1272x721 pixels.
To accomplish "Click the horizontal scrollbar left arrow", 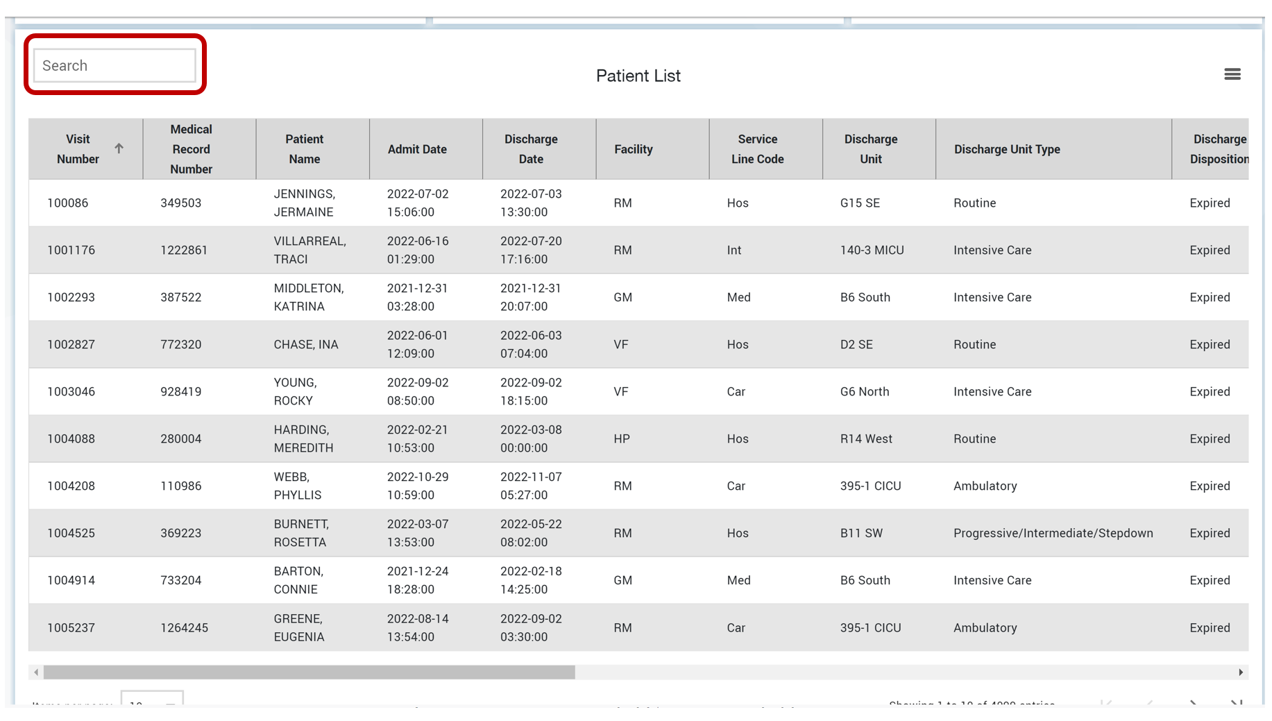I will (36, 672).
